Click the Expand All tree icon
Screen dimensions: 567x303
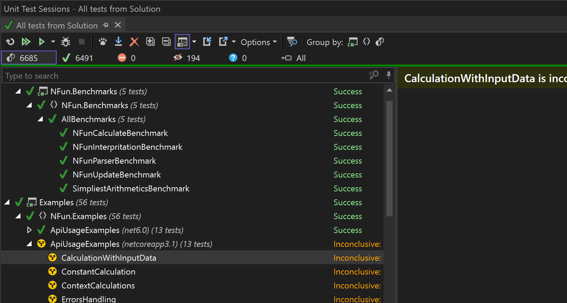(150, 42)
